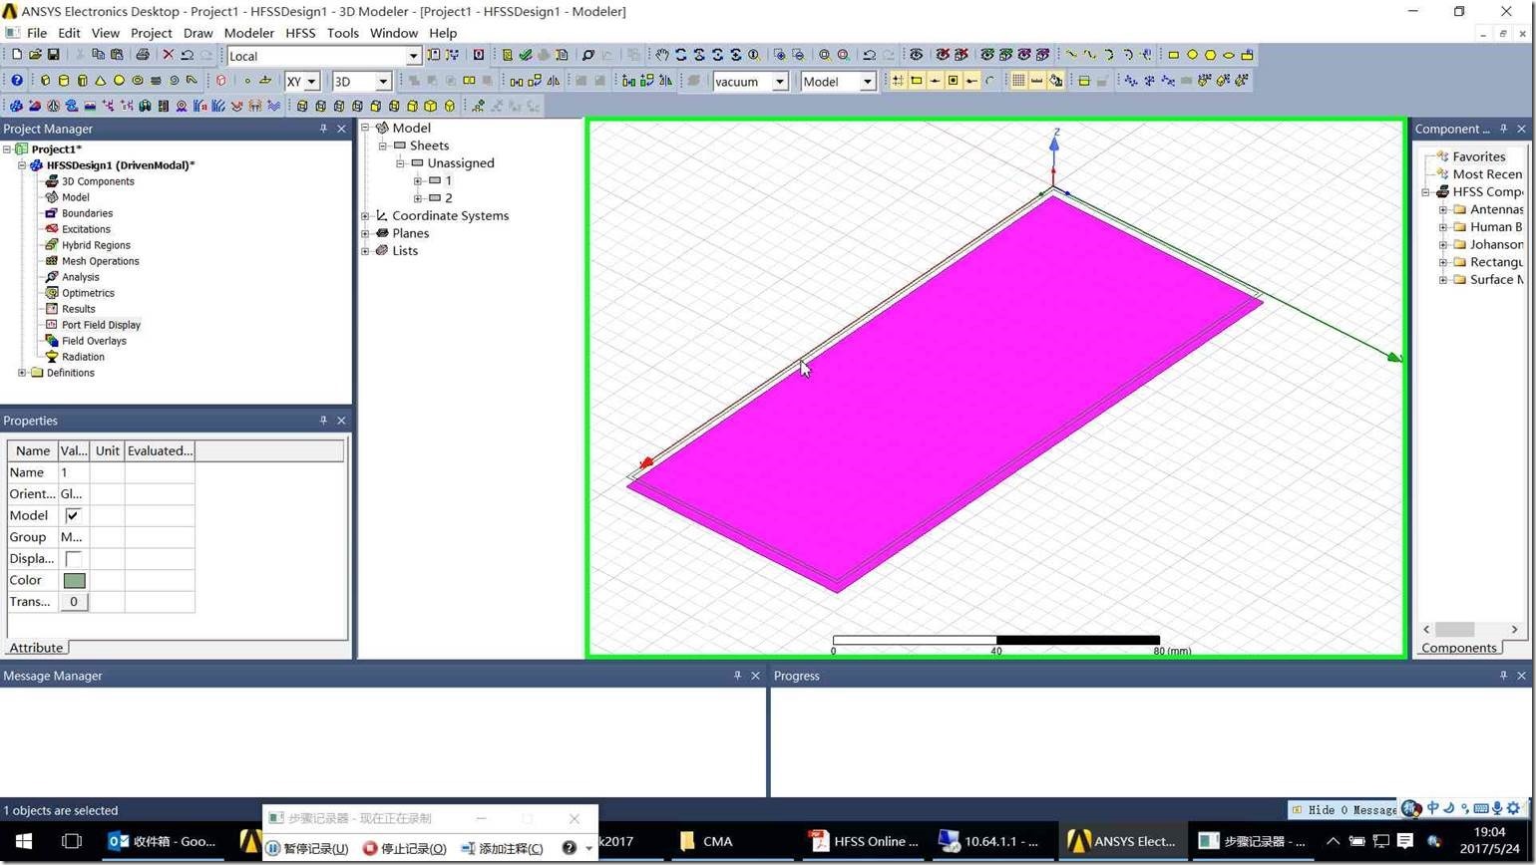Viewport: 1536px width, 865px height.
Task: Click the Copy icon in the toolbar
Action: (98, 55)
